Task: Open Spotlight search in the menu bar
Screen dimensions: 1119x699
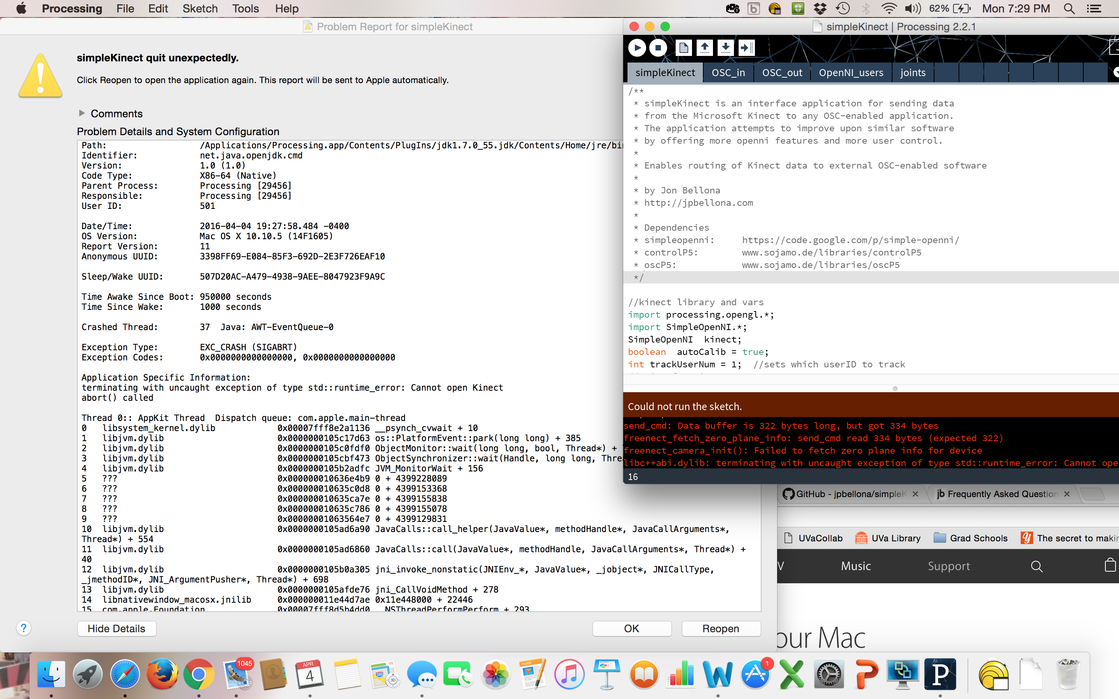Action: point(1069,8)
